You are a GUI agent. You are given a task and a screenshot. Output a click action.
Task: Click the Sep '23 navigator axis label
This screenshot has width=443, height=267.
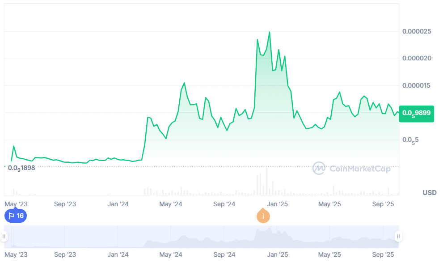[x=65, y=254]
